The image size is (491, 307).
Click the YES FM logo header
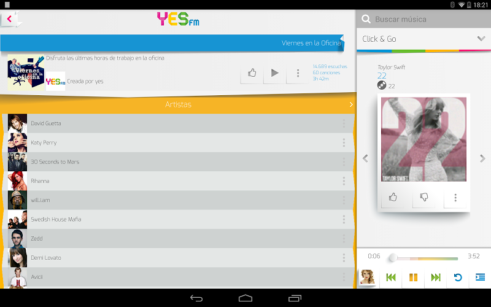tap(178, 19)
